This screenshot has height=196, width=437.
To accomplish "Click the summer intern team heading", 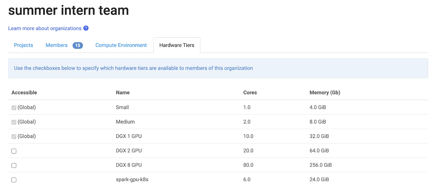I will (69, 10).
